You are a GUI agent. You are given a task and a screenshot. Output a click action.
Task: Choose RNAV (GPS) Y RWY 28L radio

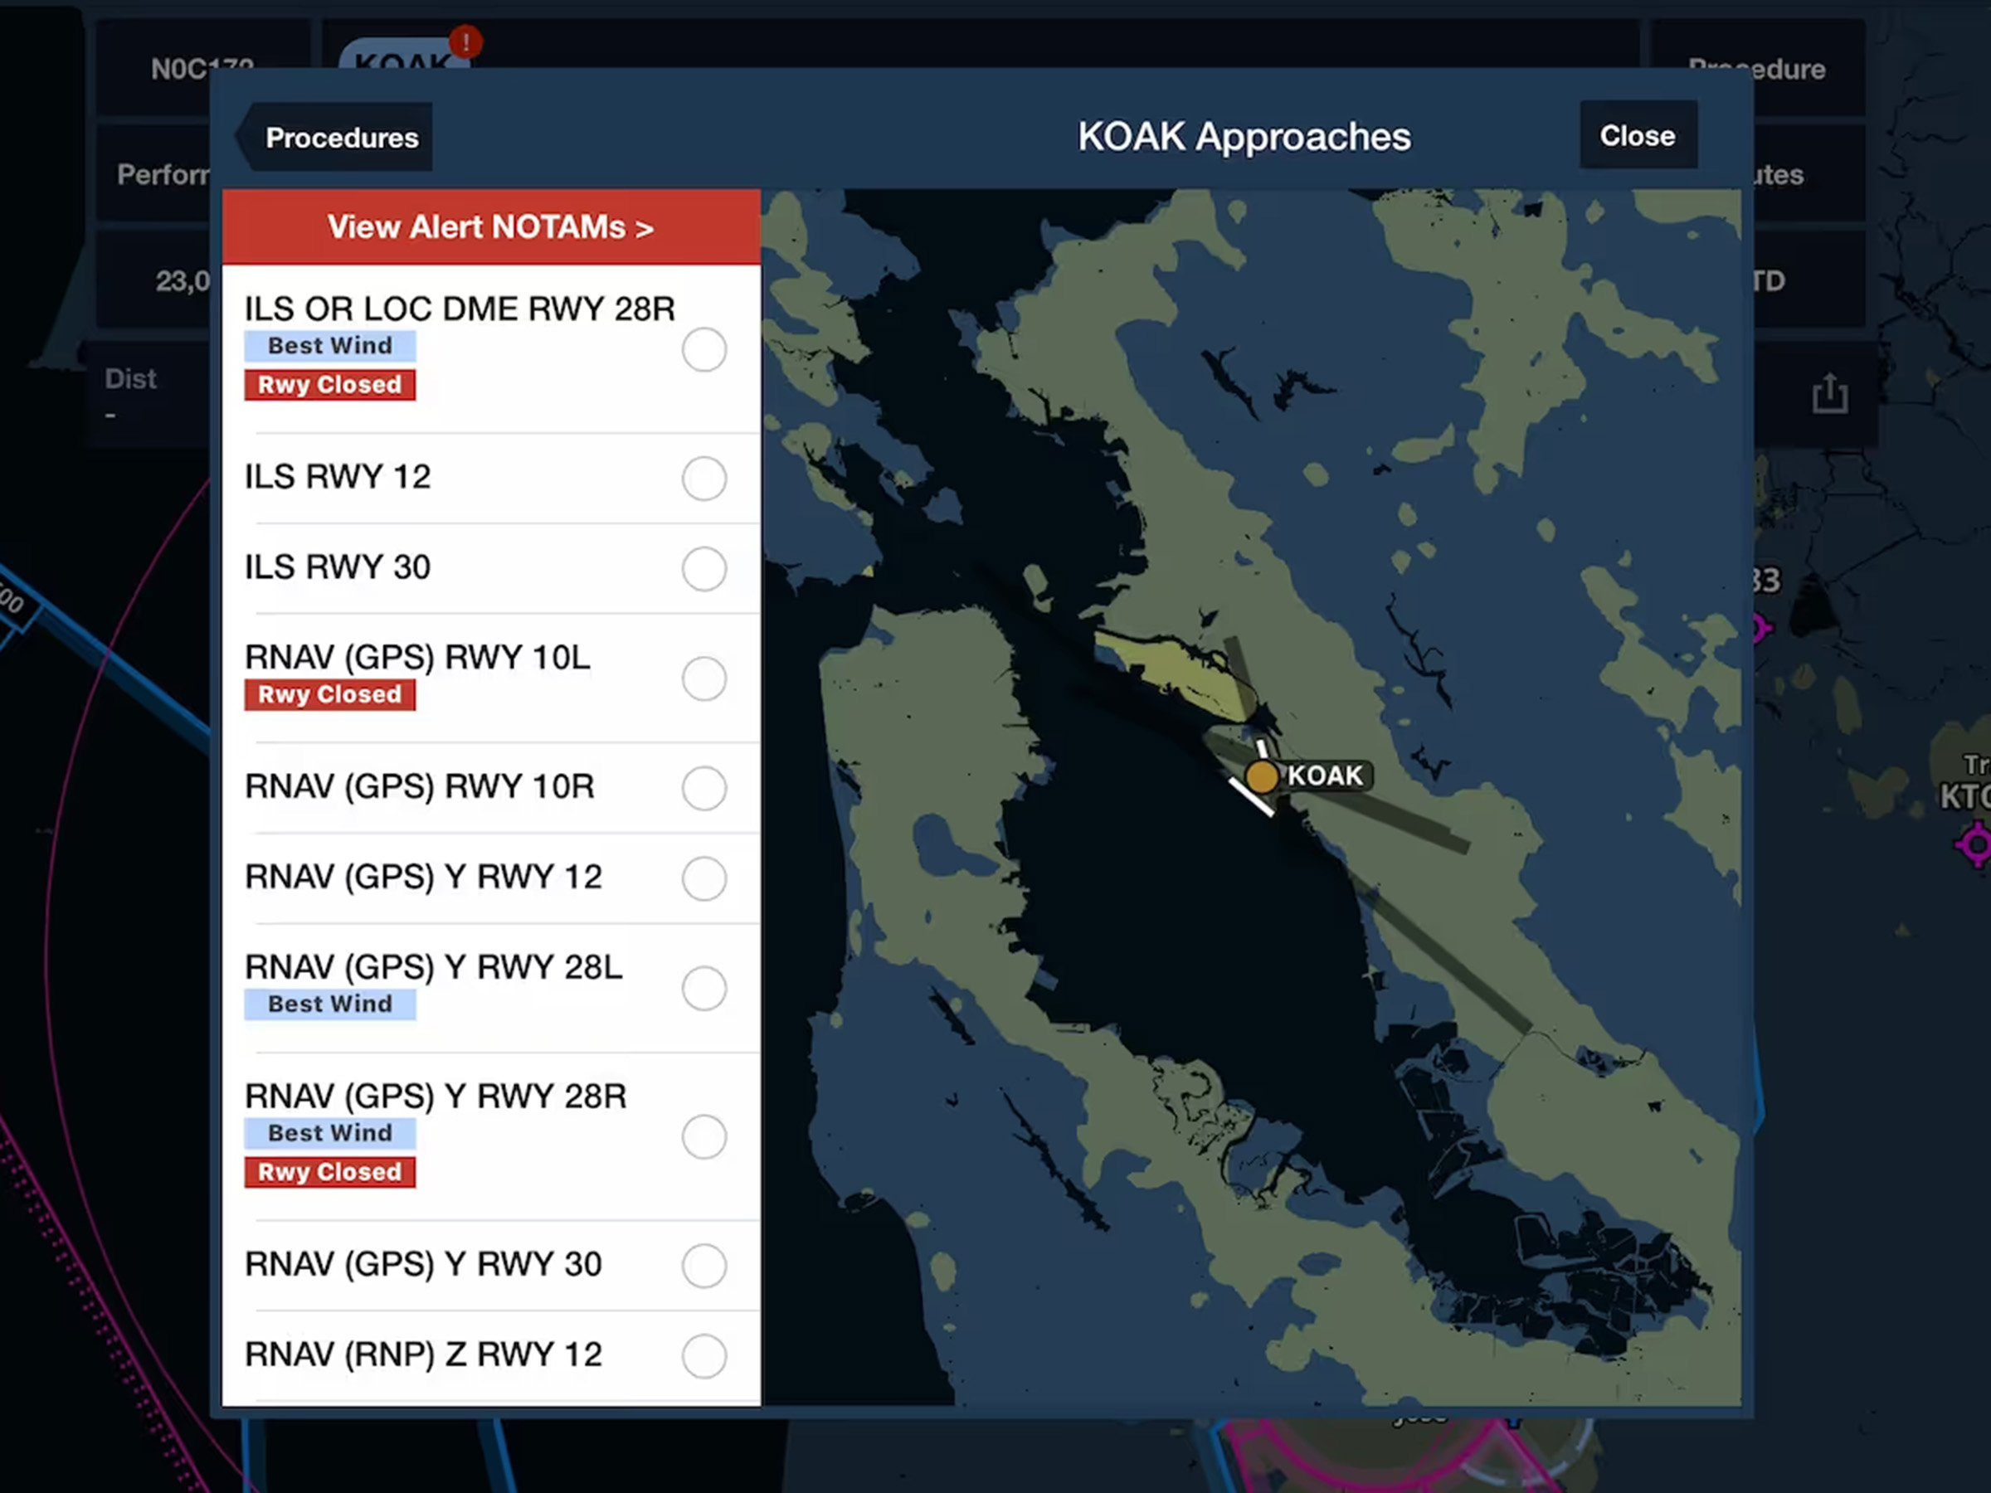(x=703, y=988)
